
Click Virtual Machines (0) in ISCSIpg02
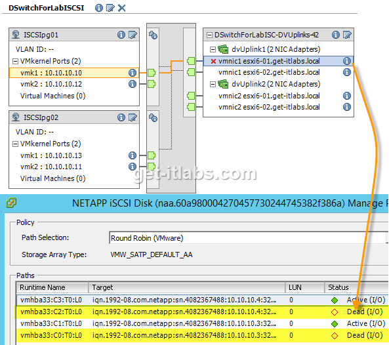pyautogui.click(x=52, y=178)
